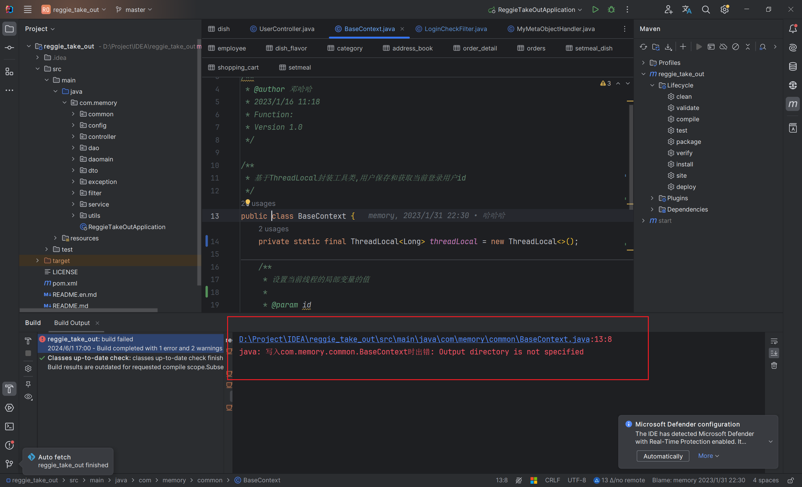Expand the Dependencies node in Maven
The height and width of the screenshot is (487, 802).
click(x=652, y=209)
